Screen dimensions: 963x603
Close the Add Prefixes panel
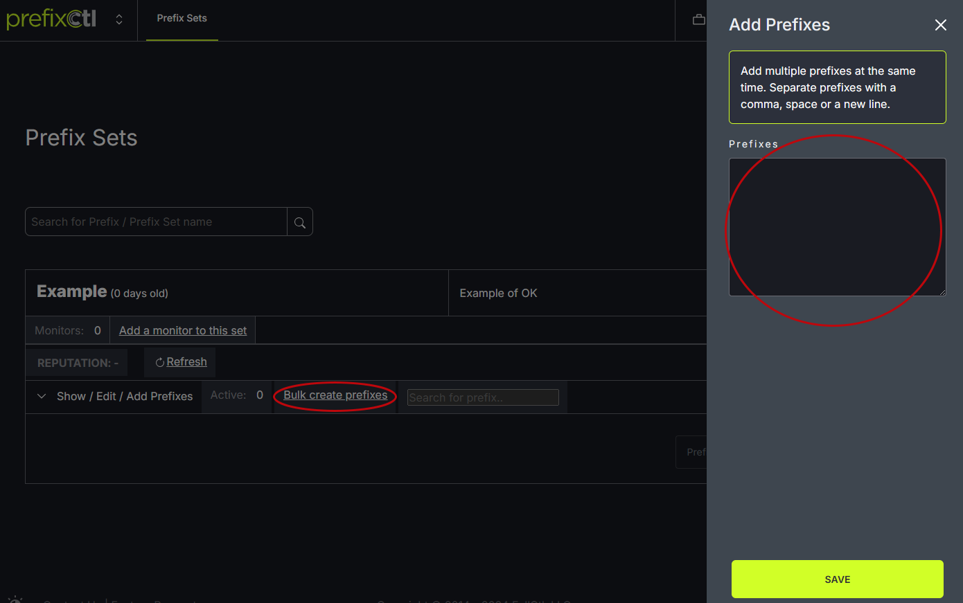point(940,25)
